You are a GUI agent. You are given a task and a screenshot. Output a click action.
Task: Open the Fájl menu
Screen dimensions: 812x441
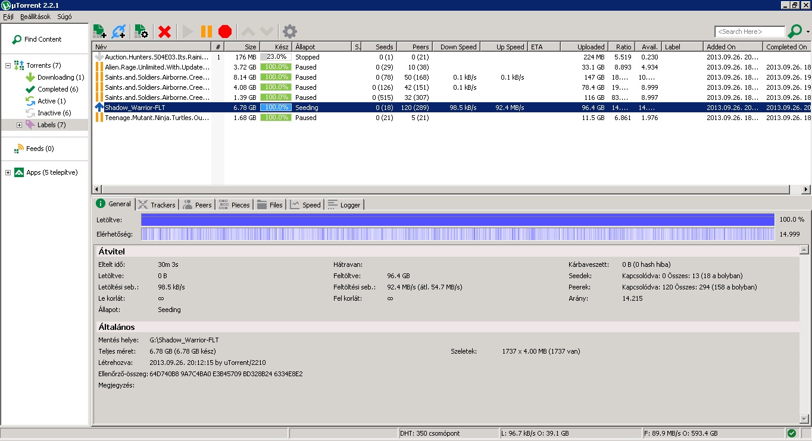(x=8, y=17)
